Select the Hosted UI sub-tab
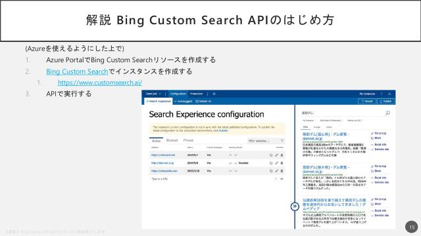The image size is (421, 236). [x=203, y=102]
